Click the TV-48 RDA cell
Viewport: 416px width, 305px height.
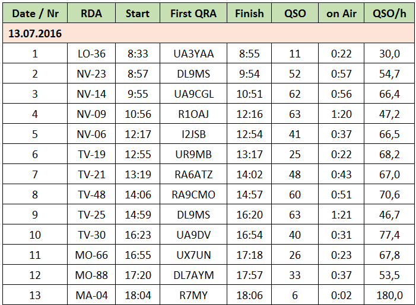pyautogui.click(x=91, y=195)
